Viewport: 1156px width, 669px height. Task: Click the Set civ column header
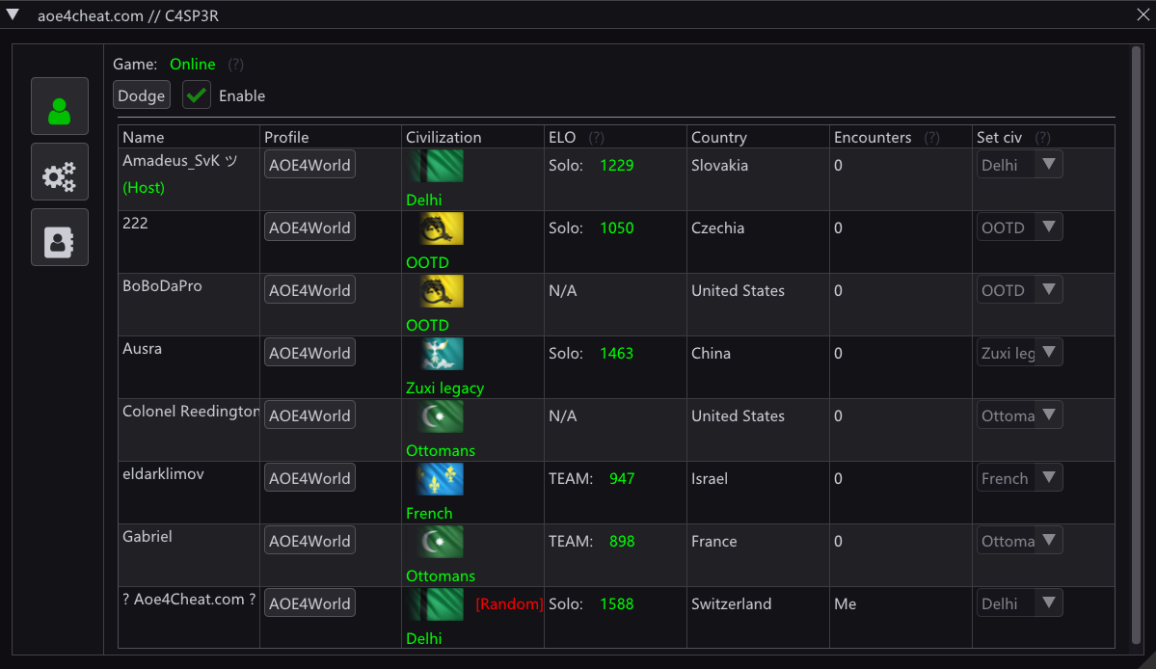(x=999, y=137)
